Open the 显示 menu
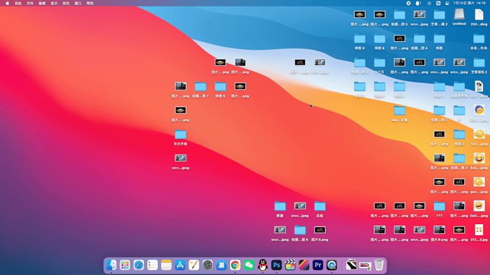The image size is (490, 275). click(54, 3)
